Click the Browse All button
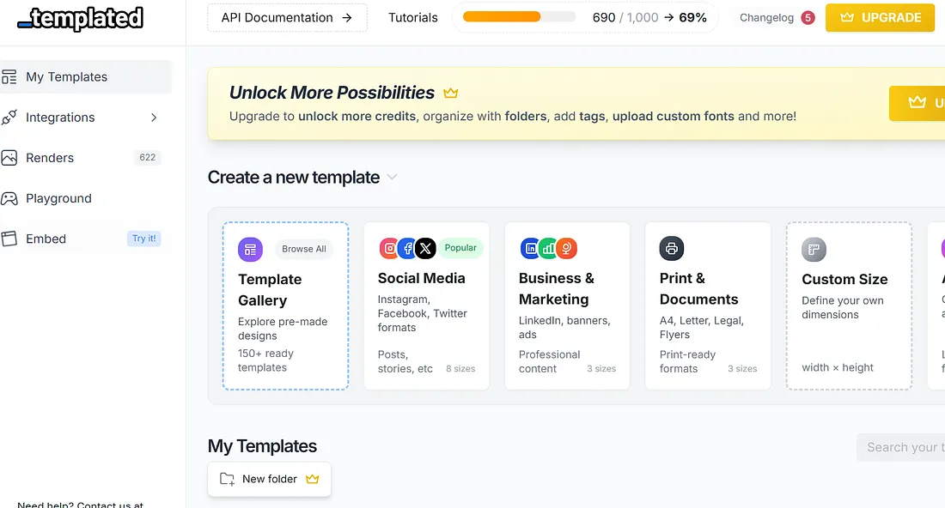The image size is (945, 508). click(304, 249)
